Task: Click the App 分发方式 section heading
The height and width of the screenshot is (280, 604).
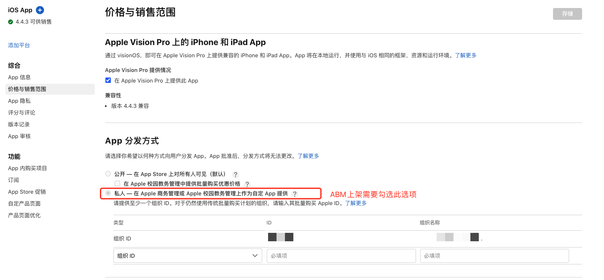Action: tap(132, 141)
